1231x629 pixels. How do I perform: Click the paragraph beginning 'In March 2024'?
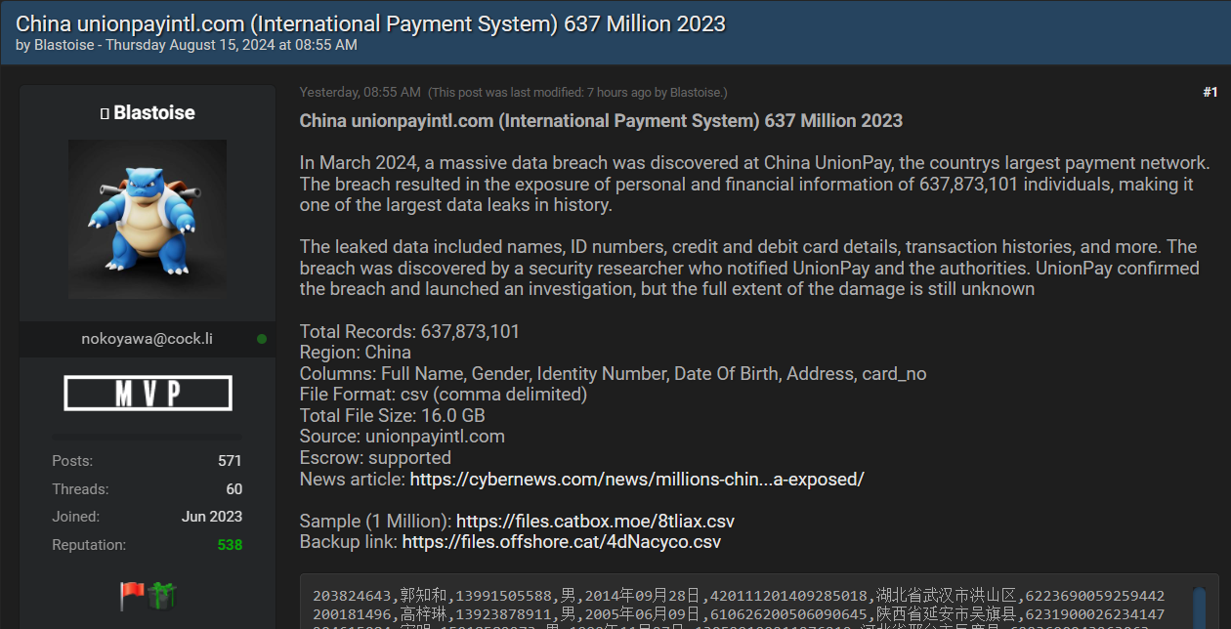click(x=755, y=184)
